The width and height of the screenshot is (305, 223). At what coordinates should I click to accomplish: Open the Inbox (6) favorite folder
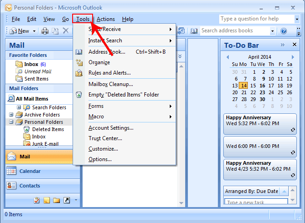pyautogui.click(x=35, y=64)
